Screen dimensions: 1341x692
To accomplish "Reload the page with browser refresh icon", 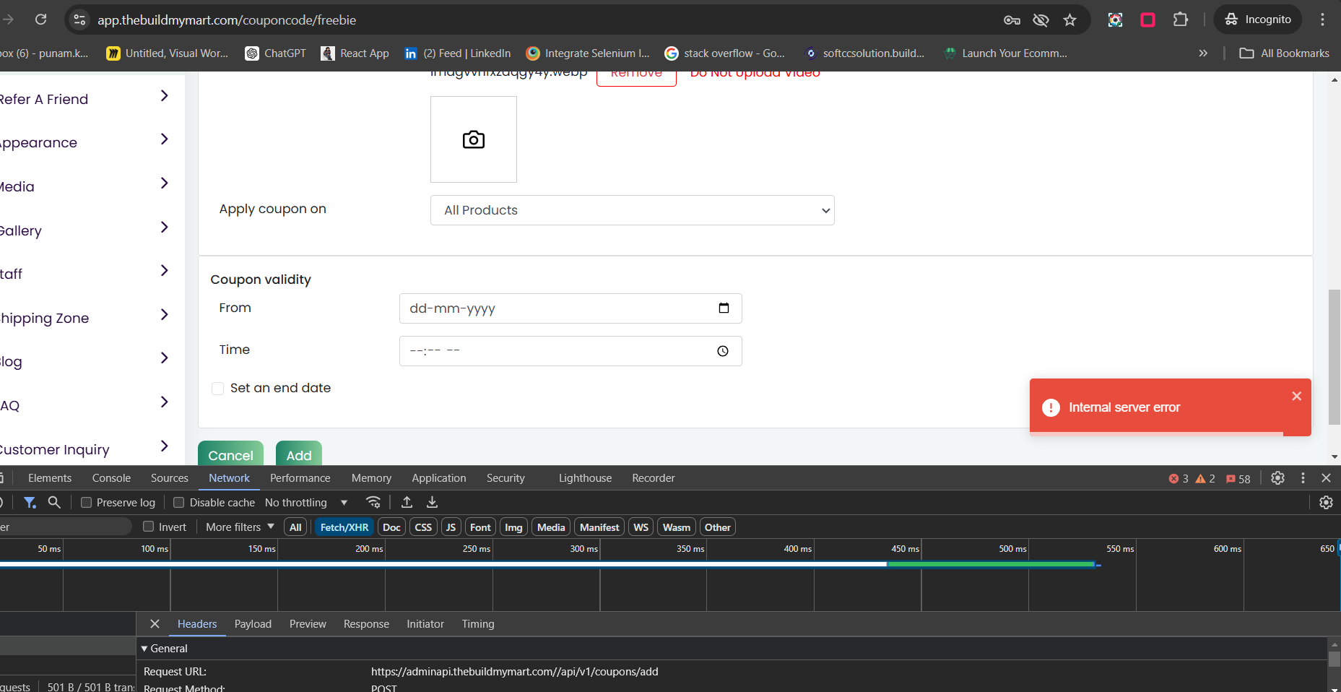I will (40, 20).
